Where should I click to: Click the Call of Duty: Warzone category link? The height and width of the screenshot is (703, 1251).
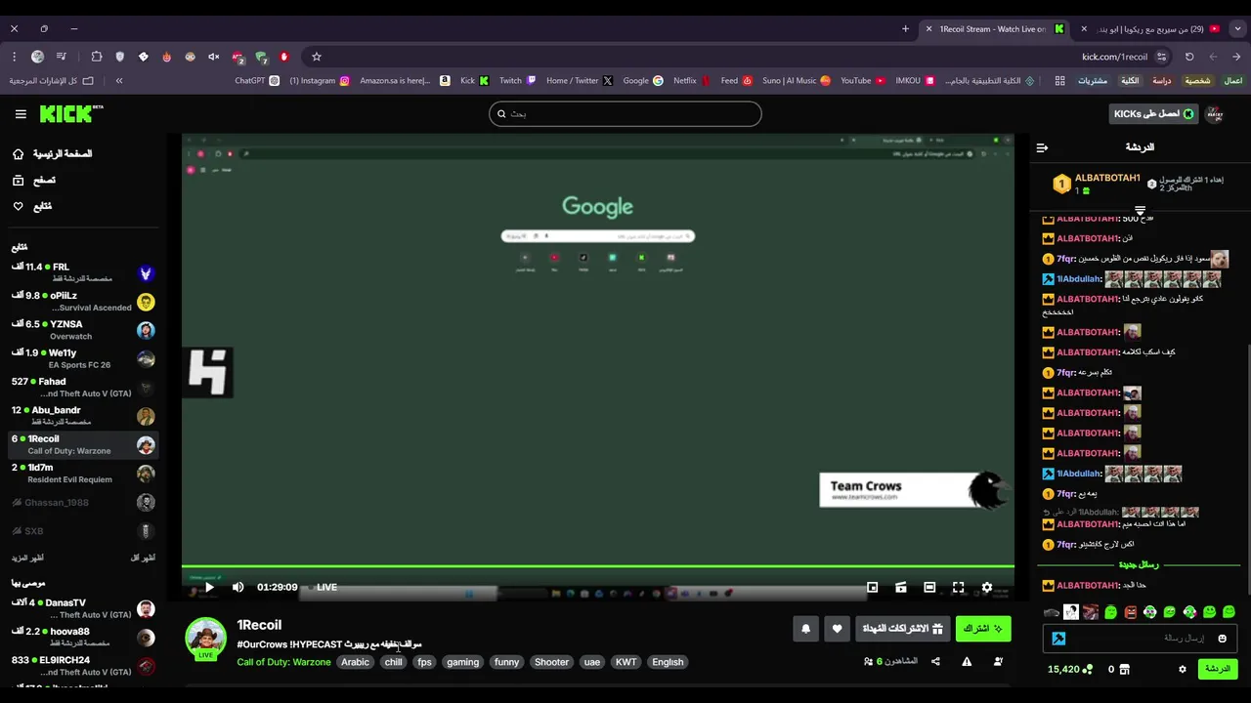click(283, 662)
